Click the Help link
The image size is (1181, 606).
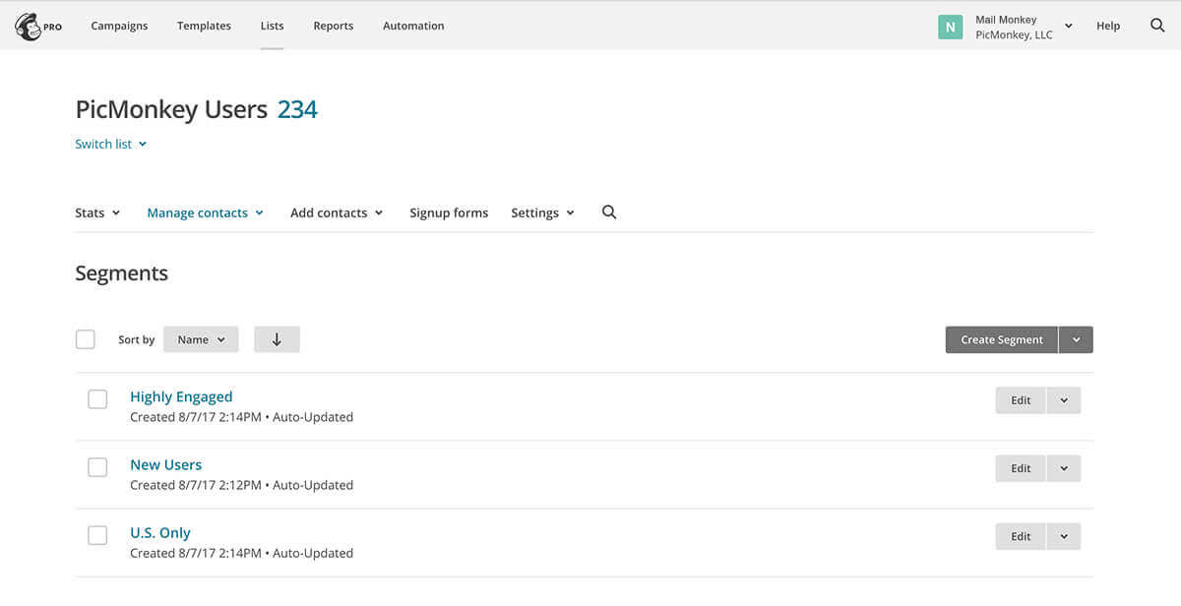coord(1108,26)
